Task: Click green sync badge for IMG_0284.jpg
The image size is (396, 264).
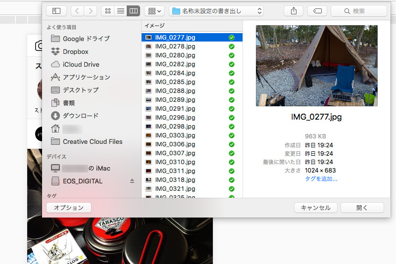Action: coord(231,73)
